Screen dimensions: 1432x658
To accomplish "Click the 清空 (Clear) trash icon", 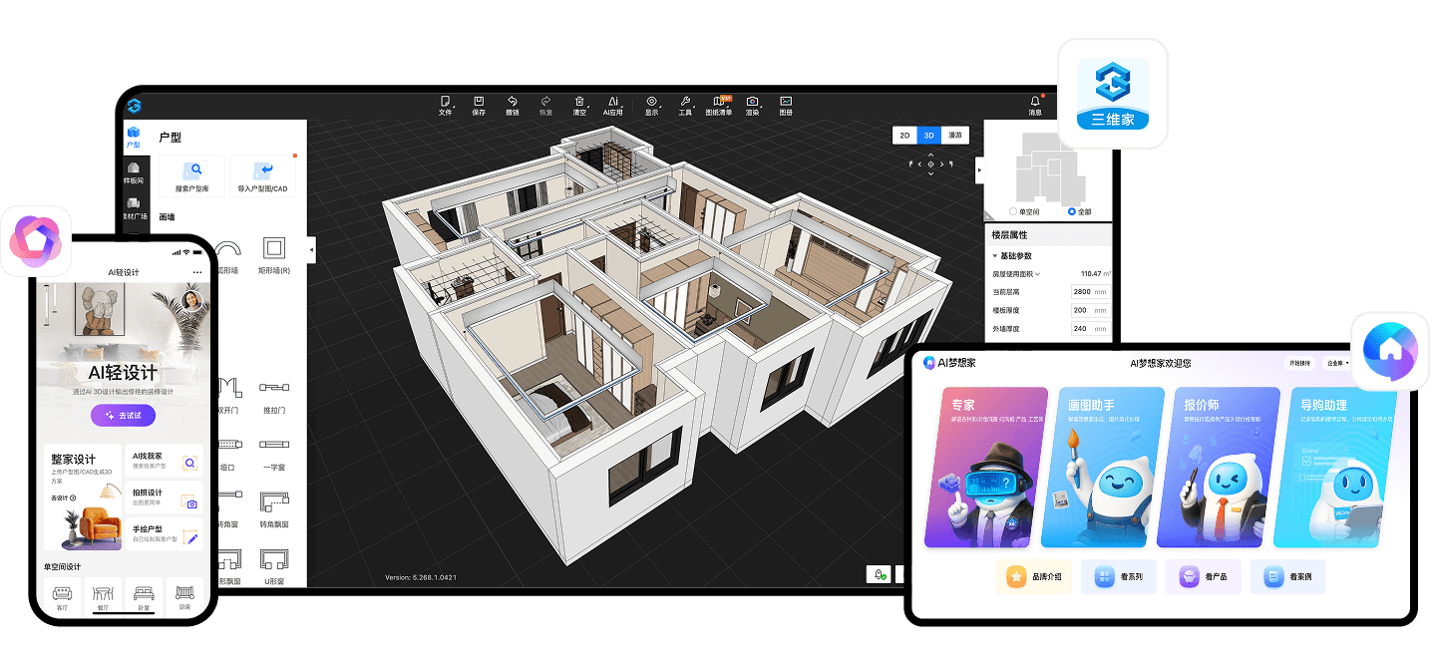I will [x=579, y=106].
